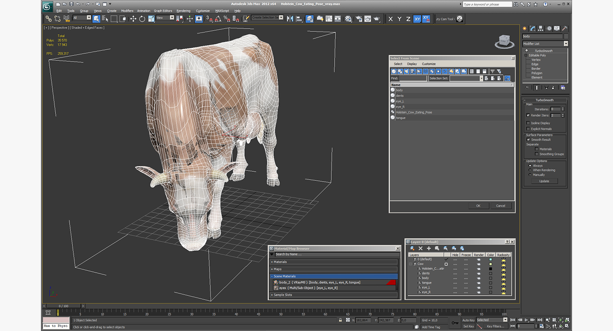Toggle the Render Iters checkbox

click(528, 115)
